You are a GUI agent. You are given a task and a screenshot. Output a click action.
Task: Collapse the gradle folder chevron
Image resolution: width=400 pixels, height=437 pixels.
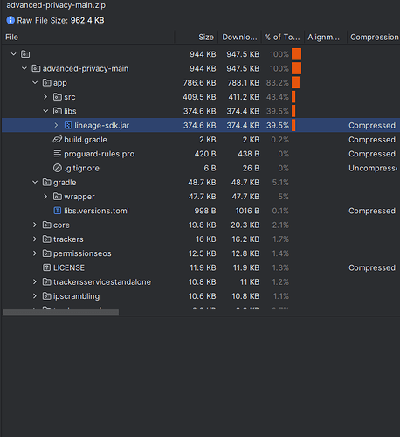[x=35, y=183]
